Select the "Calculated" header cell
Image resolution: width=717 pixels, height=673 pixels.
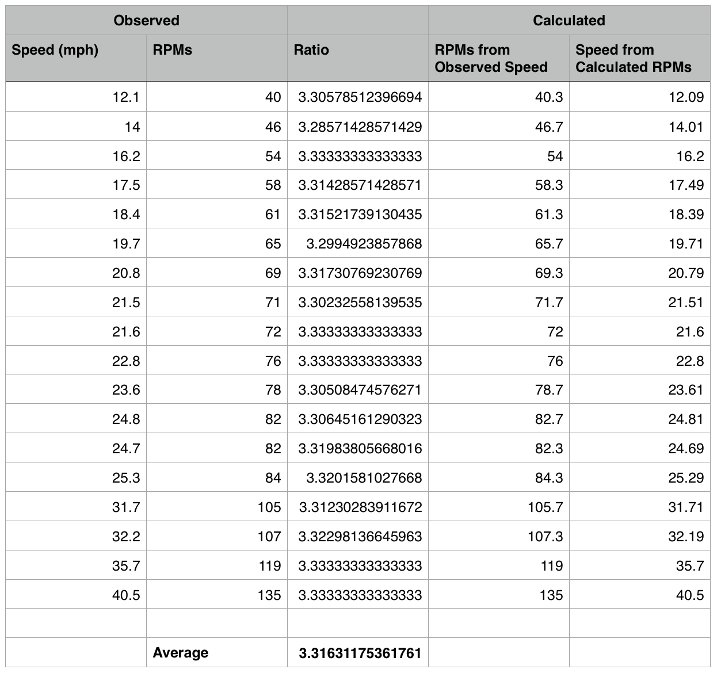pos(569,21)
